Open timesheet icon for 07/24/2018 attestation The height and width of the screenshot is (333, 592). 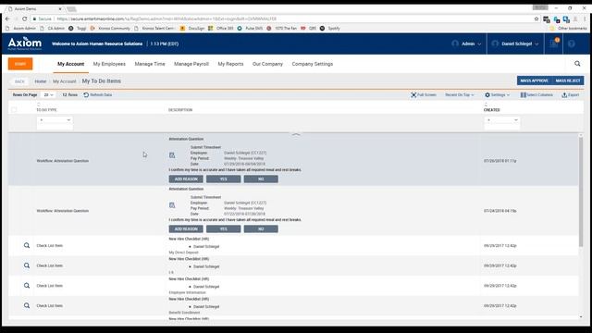tap(172, 205)
